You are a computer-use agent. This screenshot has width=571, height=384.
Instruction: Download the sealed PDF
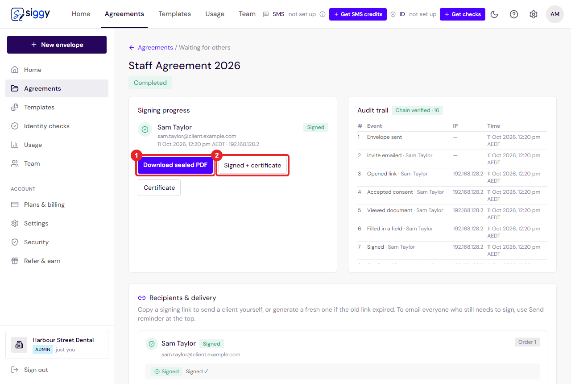pos(175,165)
